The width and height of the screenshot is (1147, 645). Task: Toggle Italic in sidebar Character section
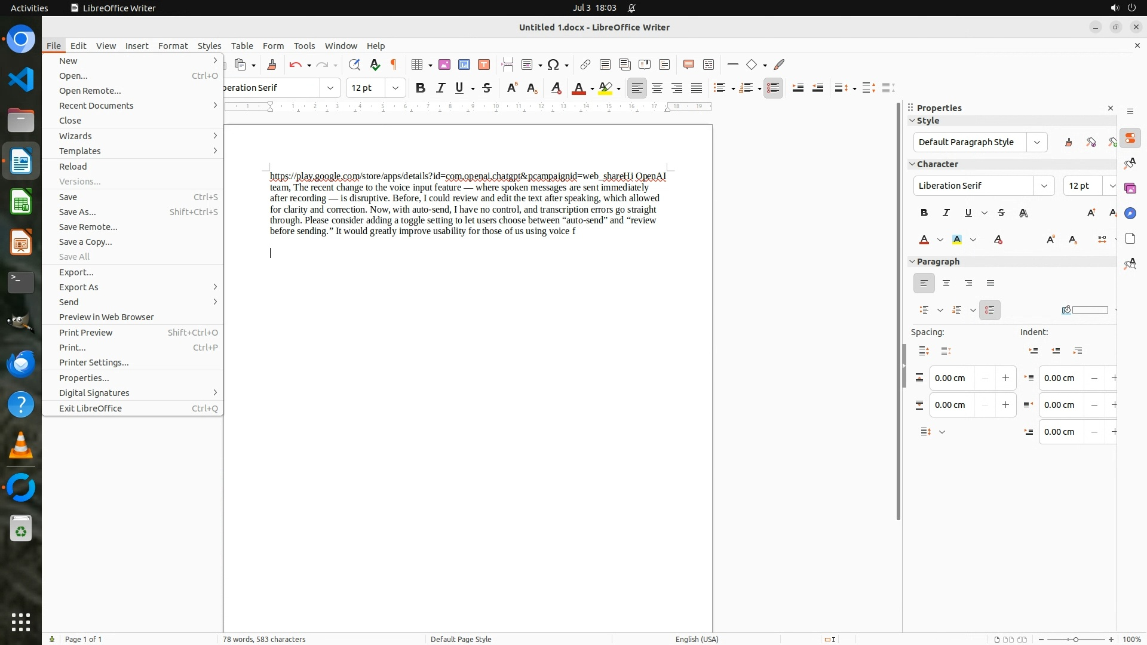946,213
